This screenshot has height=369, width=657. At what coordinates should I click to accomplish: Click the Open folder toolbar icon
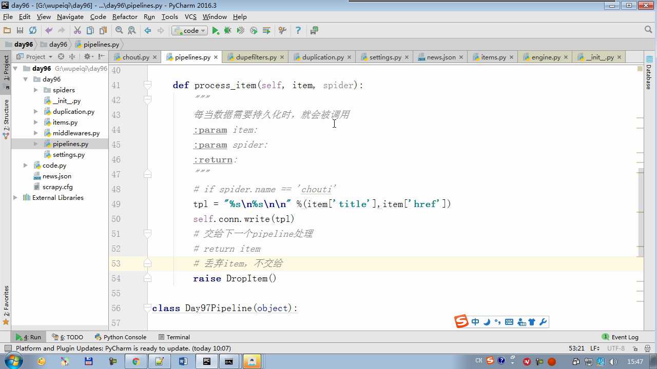tap(7, 31)
